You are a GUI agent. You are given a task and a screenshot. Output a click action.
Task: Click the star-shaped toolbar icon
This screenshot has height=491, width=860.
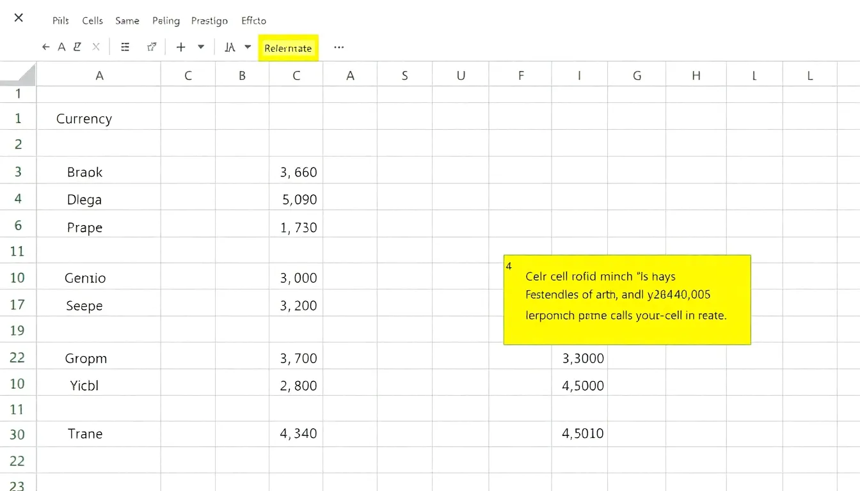(x=152, y=47)
